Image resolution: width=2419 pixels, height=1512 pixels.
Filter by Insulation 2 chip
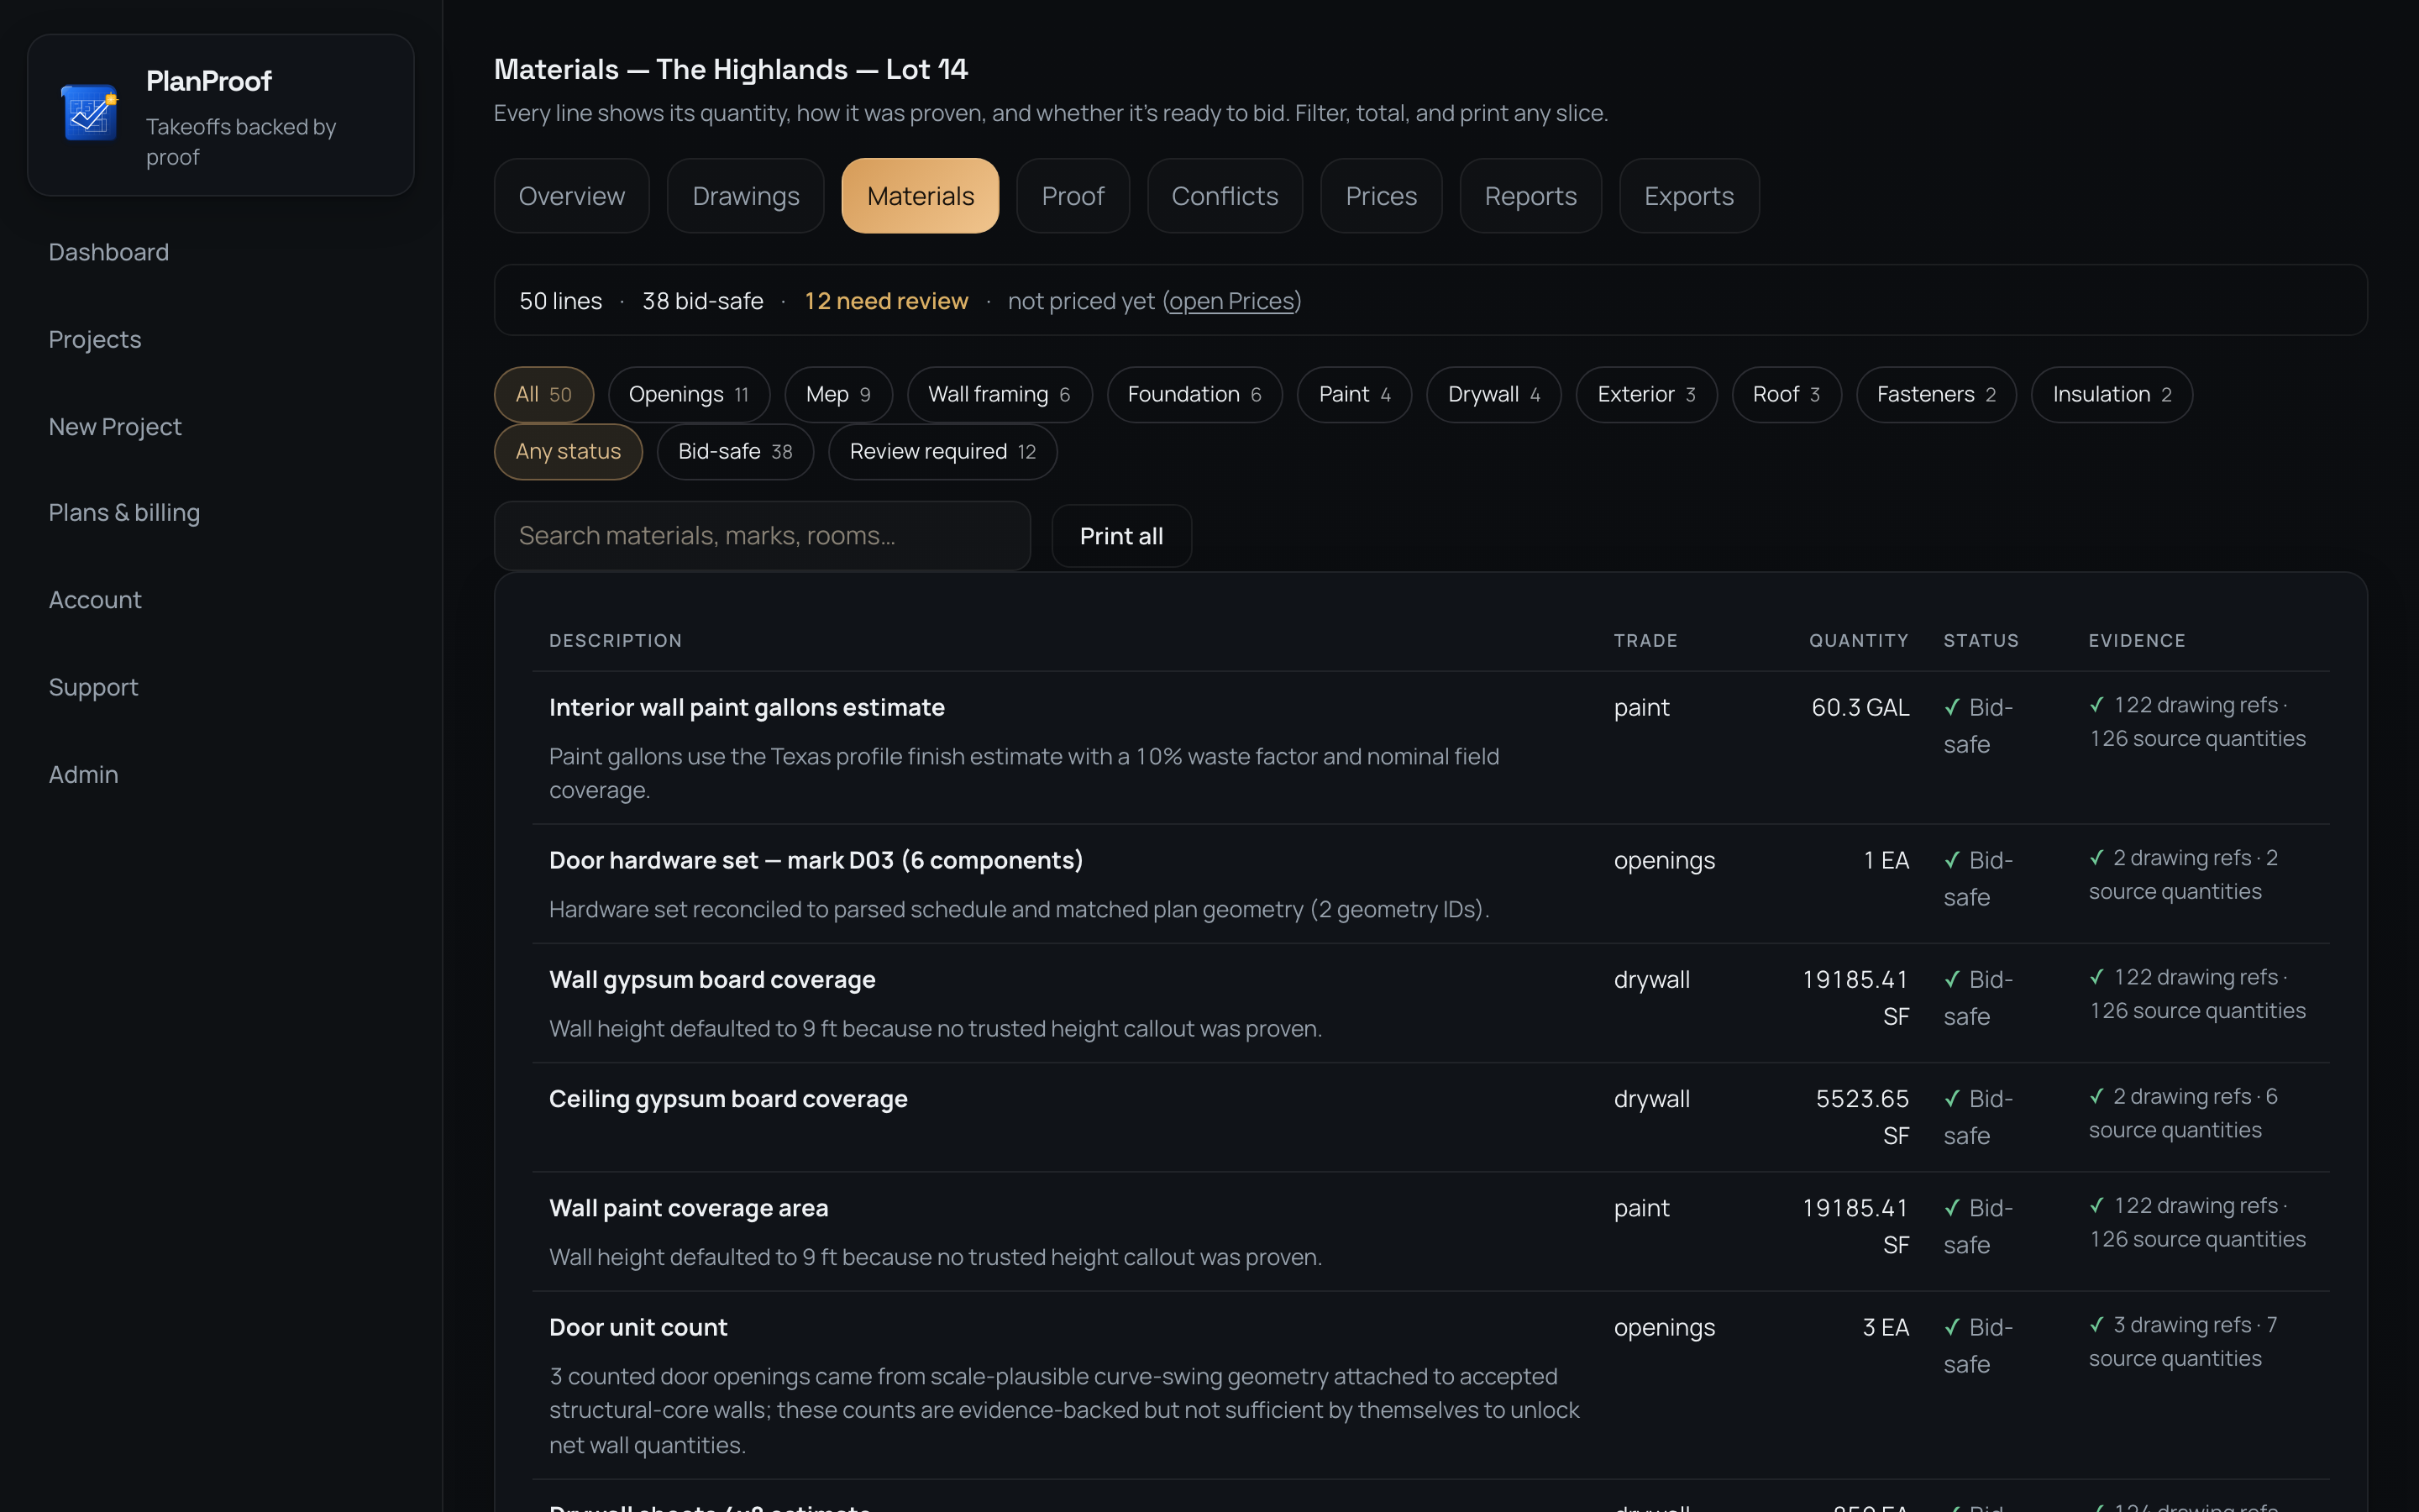[x=2112, y=395]
